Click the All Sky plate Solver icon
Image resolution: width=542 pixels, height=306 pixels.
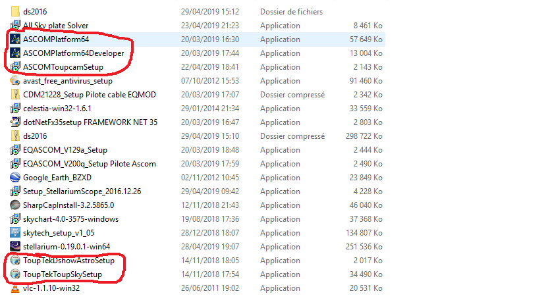click(16, 25)
